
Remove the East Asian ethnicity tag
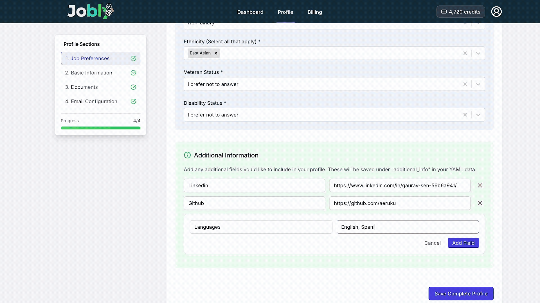click(x=216, y=53)
